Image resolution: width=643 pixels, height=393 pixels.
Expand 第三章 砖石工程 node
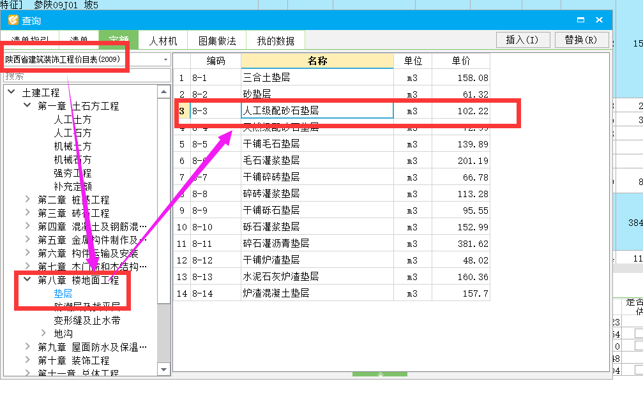pos(27,212)
